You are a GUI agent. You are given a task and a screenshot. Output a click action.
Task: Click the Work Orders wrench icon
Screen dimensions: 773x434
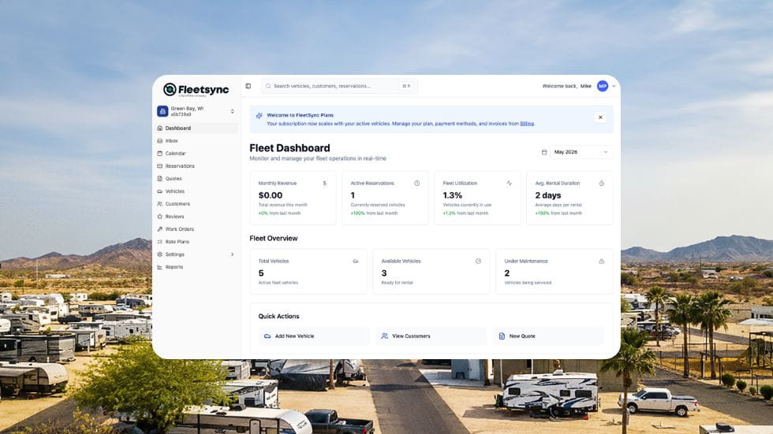point(159,228)
